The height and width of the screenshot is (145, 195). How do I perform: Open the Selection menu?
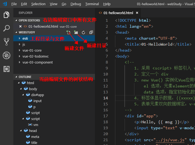pos(38,4)
